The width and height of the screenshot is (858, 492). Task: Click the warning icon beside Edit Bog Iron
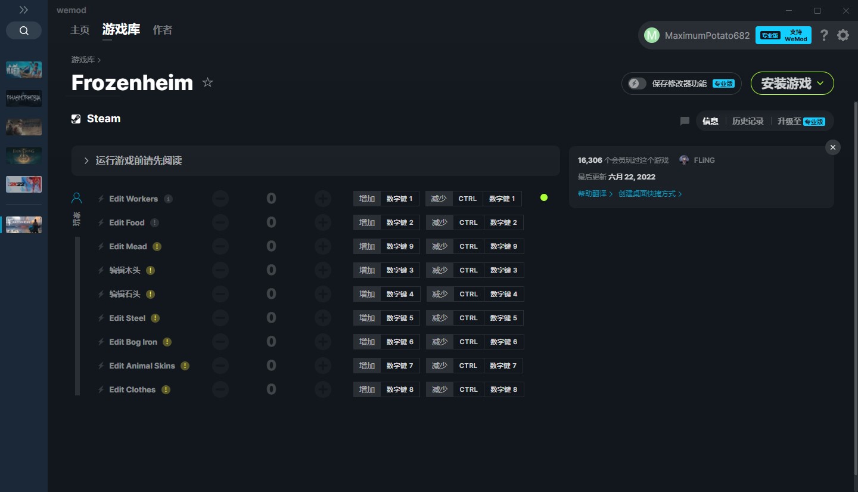coord(167,342)
